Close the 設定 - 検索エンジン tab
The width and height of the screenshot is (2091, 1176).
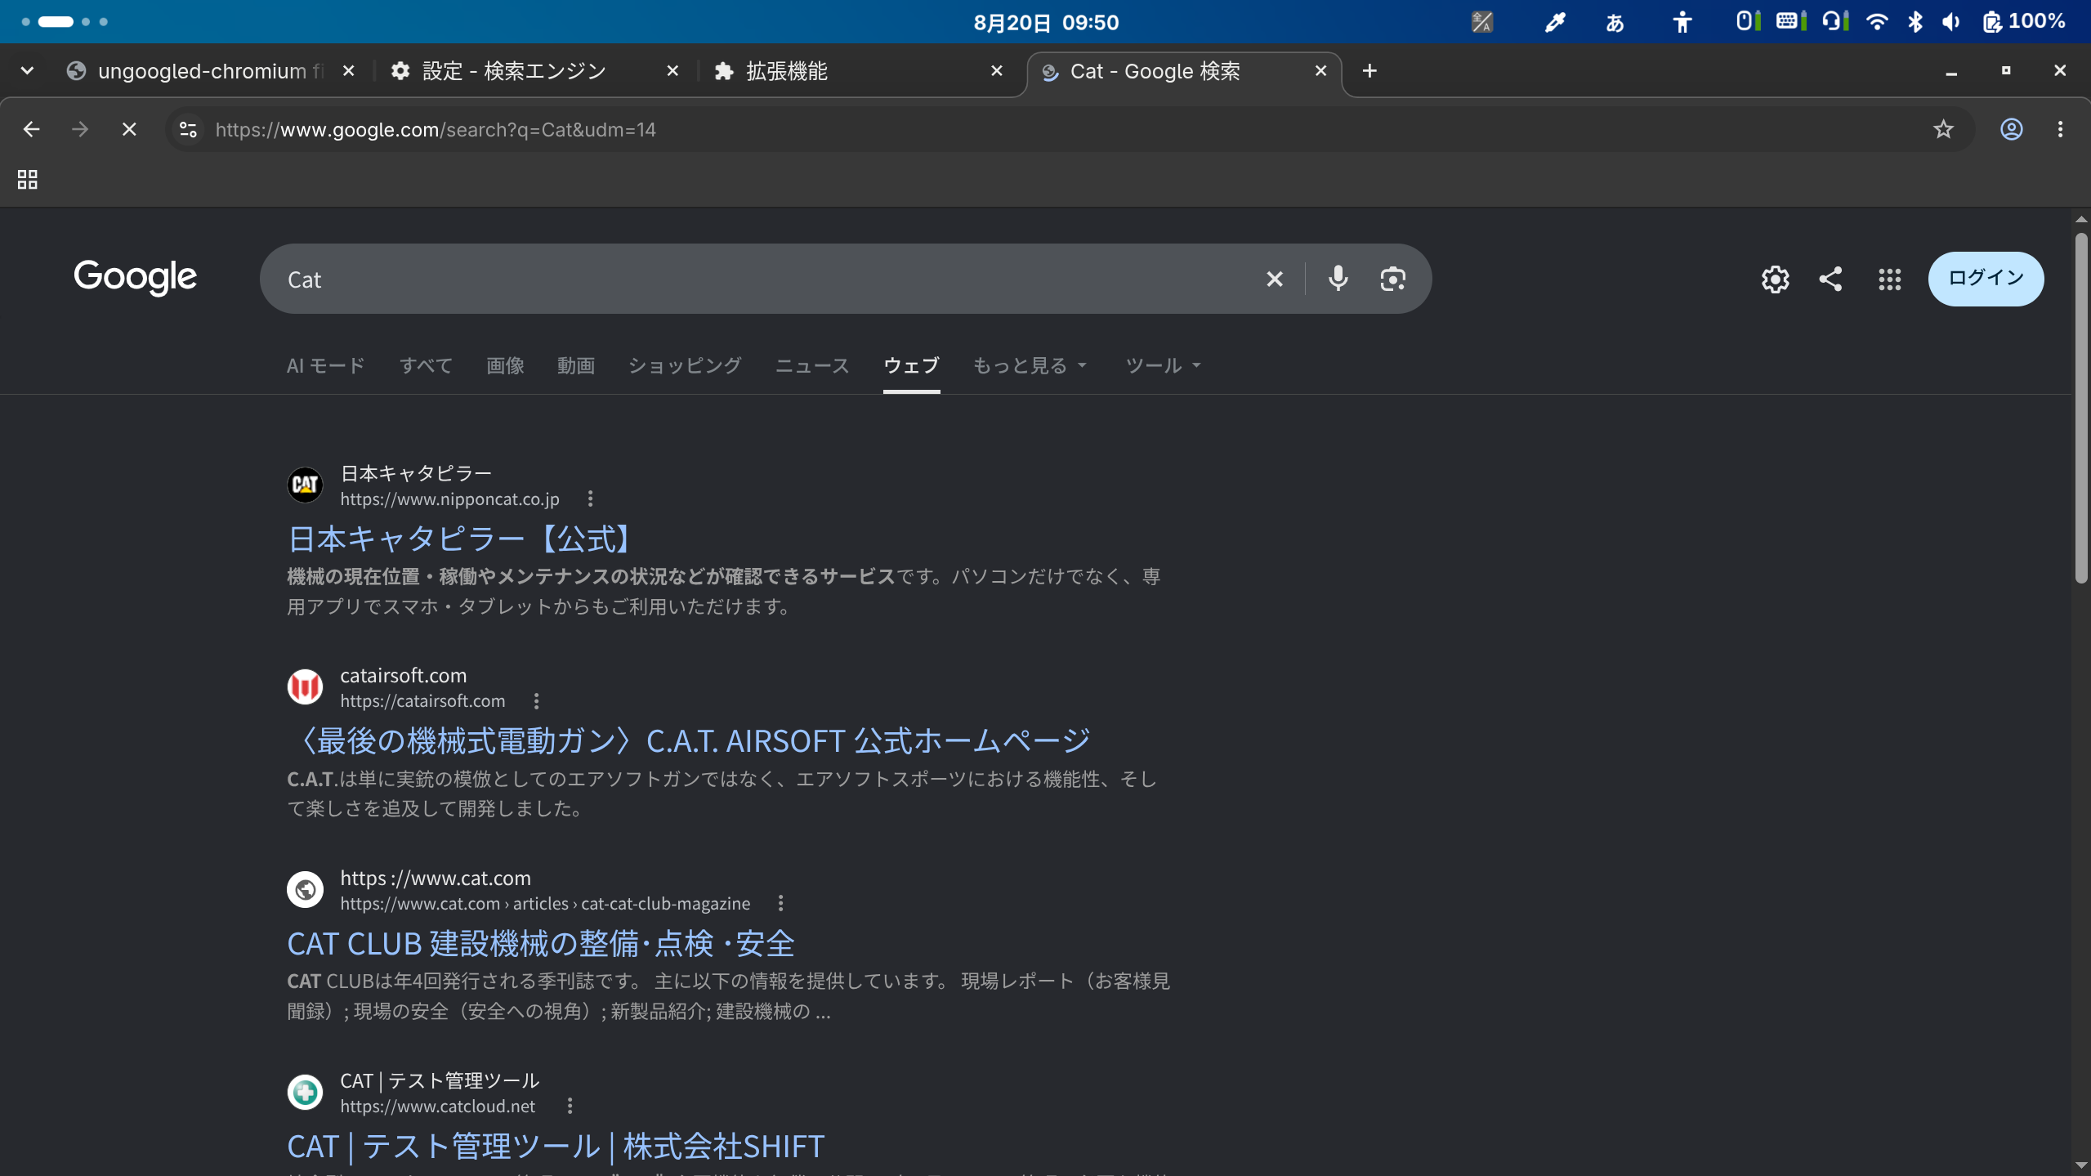tap(672, 71)
